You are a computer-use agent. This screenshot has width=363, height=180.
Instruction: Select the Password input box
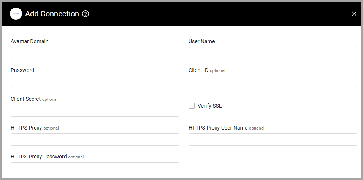(x=95, y=82)
